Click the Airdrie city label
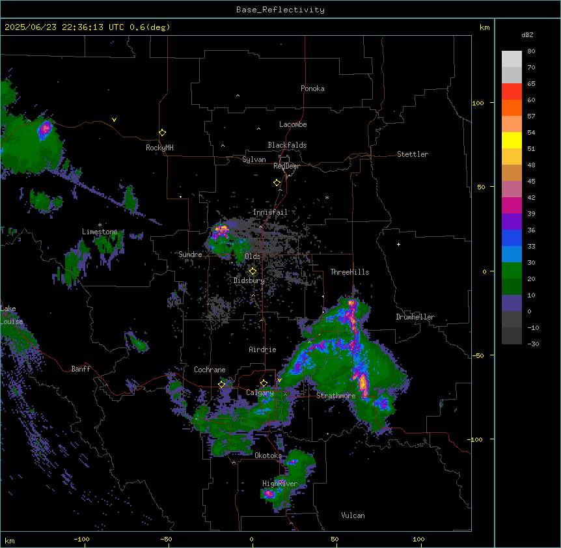The image size is (561, 548). [x=262, y=349]
